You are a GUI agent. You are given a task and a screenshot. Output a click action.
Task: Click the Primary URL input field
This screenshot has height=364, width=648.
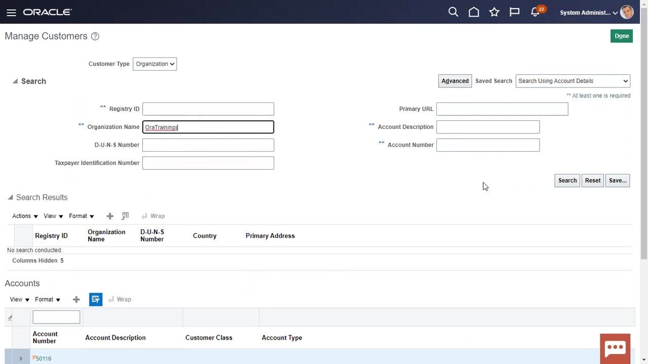(502, 109)
